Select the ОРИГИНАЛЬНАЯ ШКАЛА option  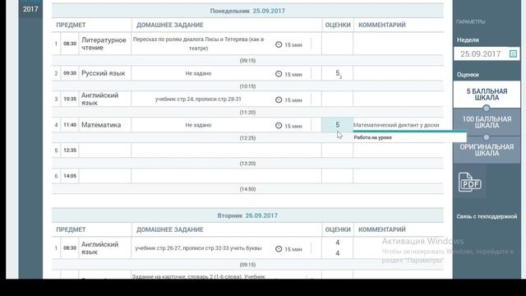click(487, 150)
